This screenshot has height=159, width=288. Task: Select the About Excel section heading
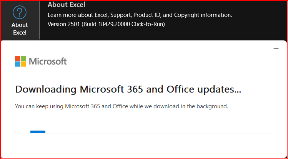tap(66, 5)
